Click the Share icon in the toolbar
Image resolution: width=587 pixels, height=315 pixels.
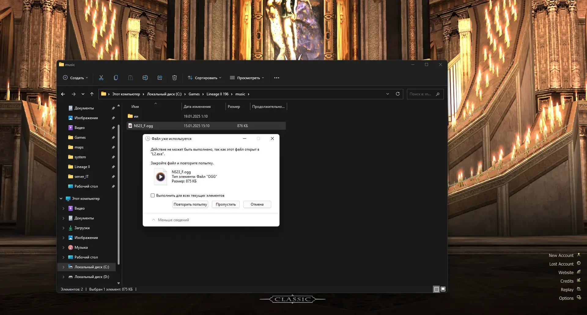click(x=160, y=78)
